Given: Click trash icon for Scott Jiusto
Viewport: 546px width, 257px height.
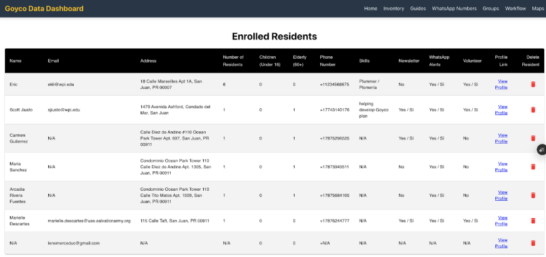Looking at the screenshot, I should click(533, 109).
